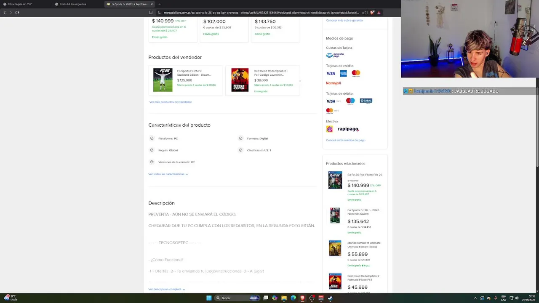
Task: Open the Red Dead Redemption 2 Ps4 thumbnail
Action: tap(335, 281)
